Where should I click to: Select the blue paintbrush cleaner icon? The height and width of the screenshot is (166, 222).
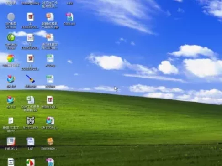pyautogui.click(x=30, y=79)
